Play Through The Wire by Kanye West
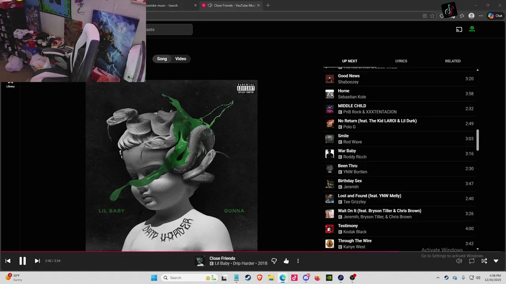The width and height of the screenshot is (506, 284). (399, 244)
